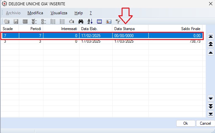Click the open folder toolbar icon
Viewport: 215px width, 133px height.
tap(7, 22)
